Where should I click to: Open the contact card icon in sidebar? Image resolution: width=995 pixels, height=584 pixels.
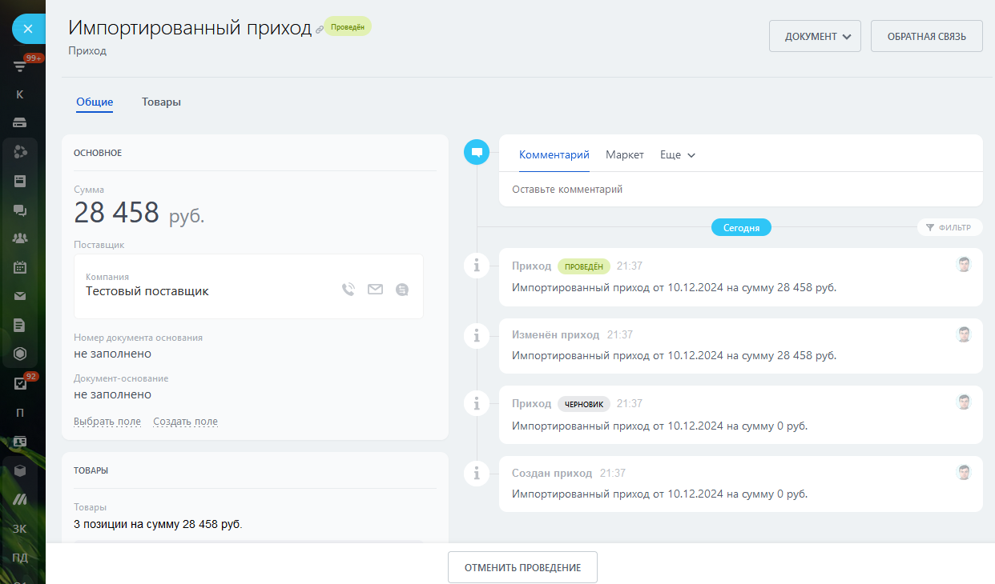20,442
